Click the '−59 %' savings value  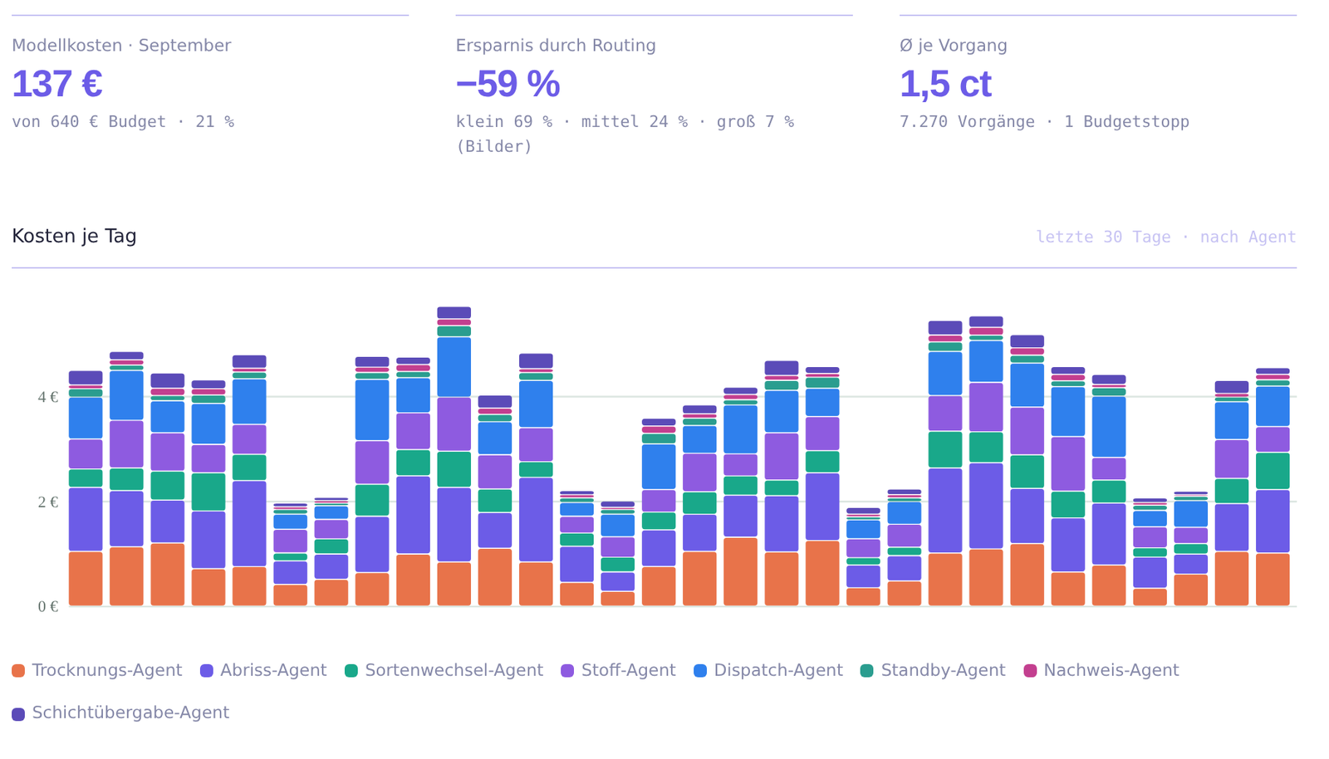click(508, 84)
